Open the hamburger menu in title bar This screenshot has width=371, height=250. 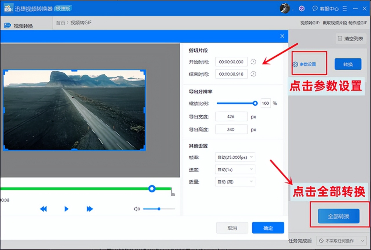pyautogui.click(x=345, y=8)
